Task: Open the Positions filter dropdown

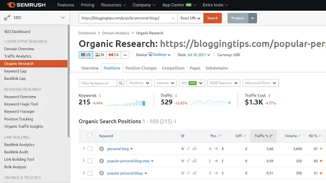Action: coord(139,83)
